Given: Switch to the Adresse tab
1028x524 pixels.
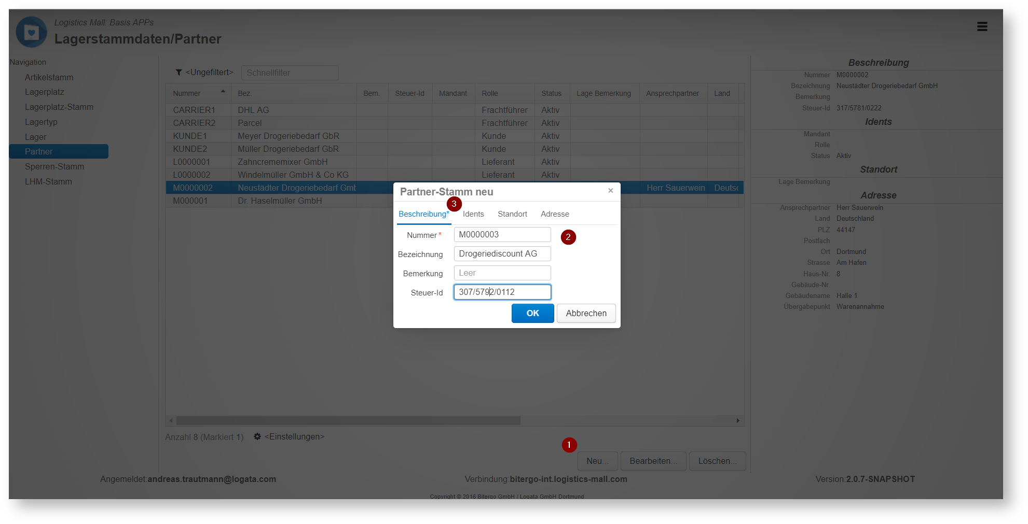Looking at the screenshot, I should coord(555,214).
